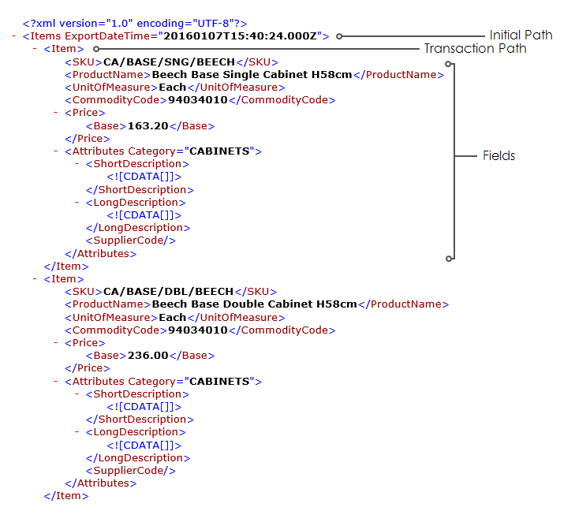Click the Transaction Path callout label
The width and height of the screenshot is (575, 511).
pos(475,49)
